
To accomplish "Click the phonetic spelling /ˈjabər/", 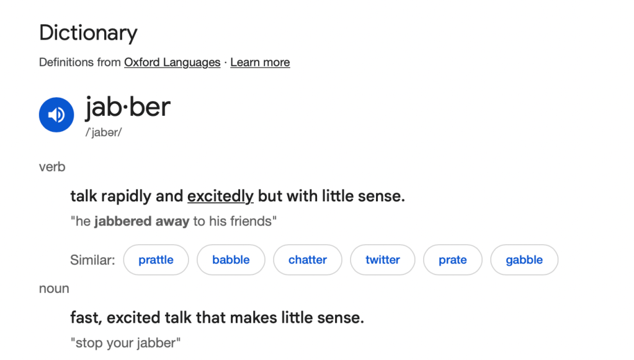I will coord(103,133).
